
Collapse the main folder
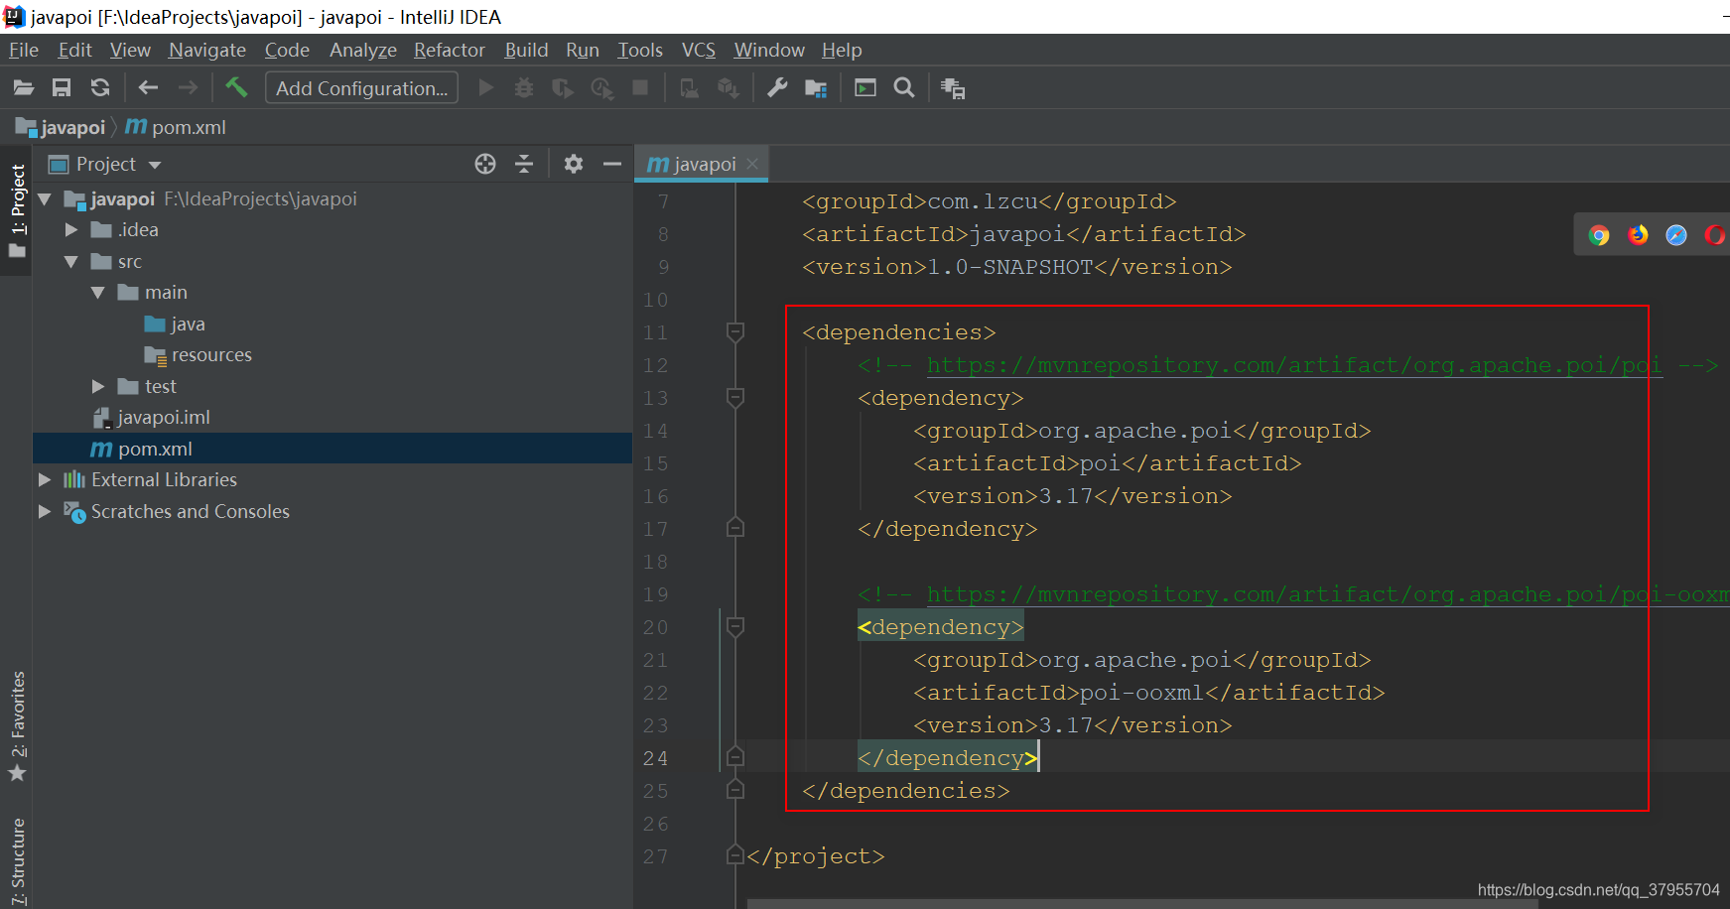(98, 293)
